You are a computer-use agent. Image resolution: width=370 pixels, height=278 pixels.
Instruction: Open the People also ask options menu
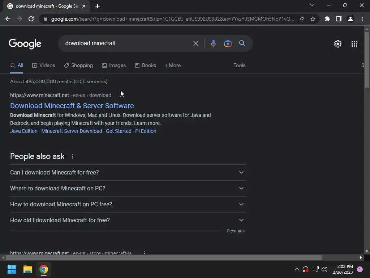tap(72, 156)
